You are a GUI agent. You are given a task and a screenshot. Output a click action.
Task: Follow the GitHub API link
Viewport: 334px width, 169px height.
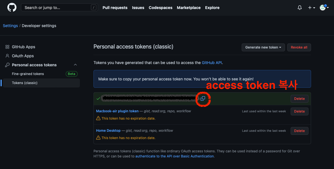(212, 63)
